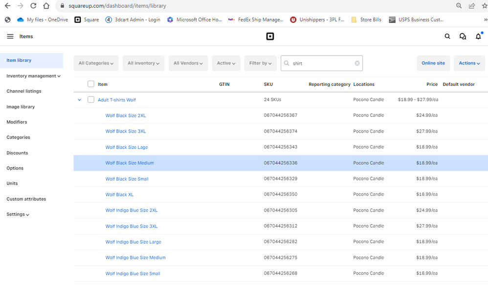Check the select-all items checkbox
The height and width of the screenshot is (290, 488).
tap(91, 84)
